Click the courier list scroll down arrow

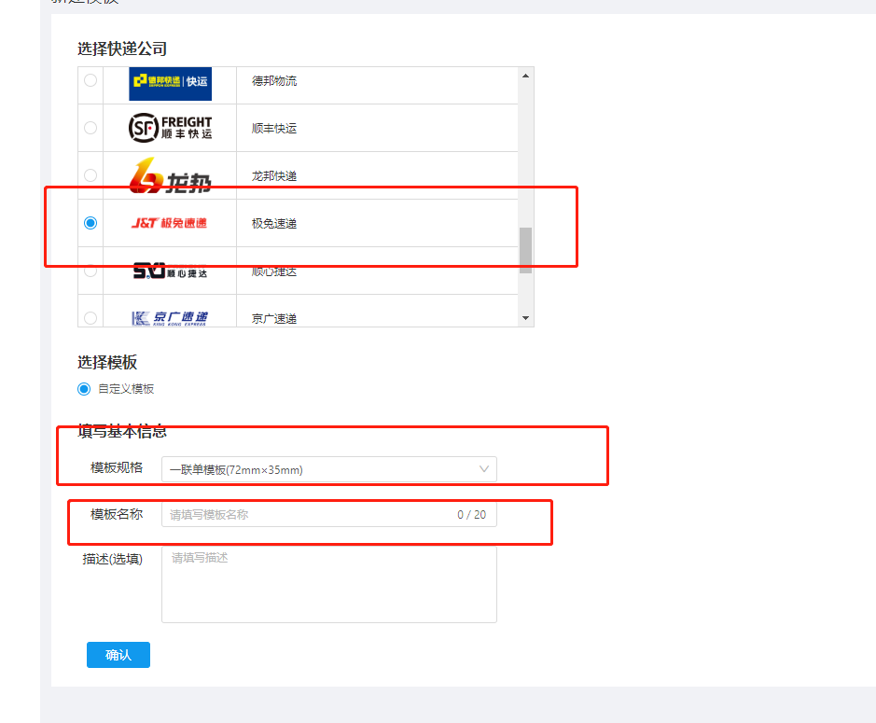(526, 318)
